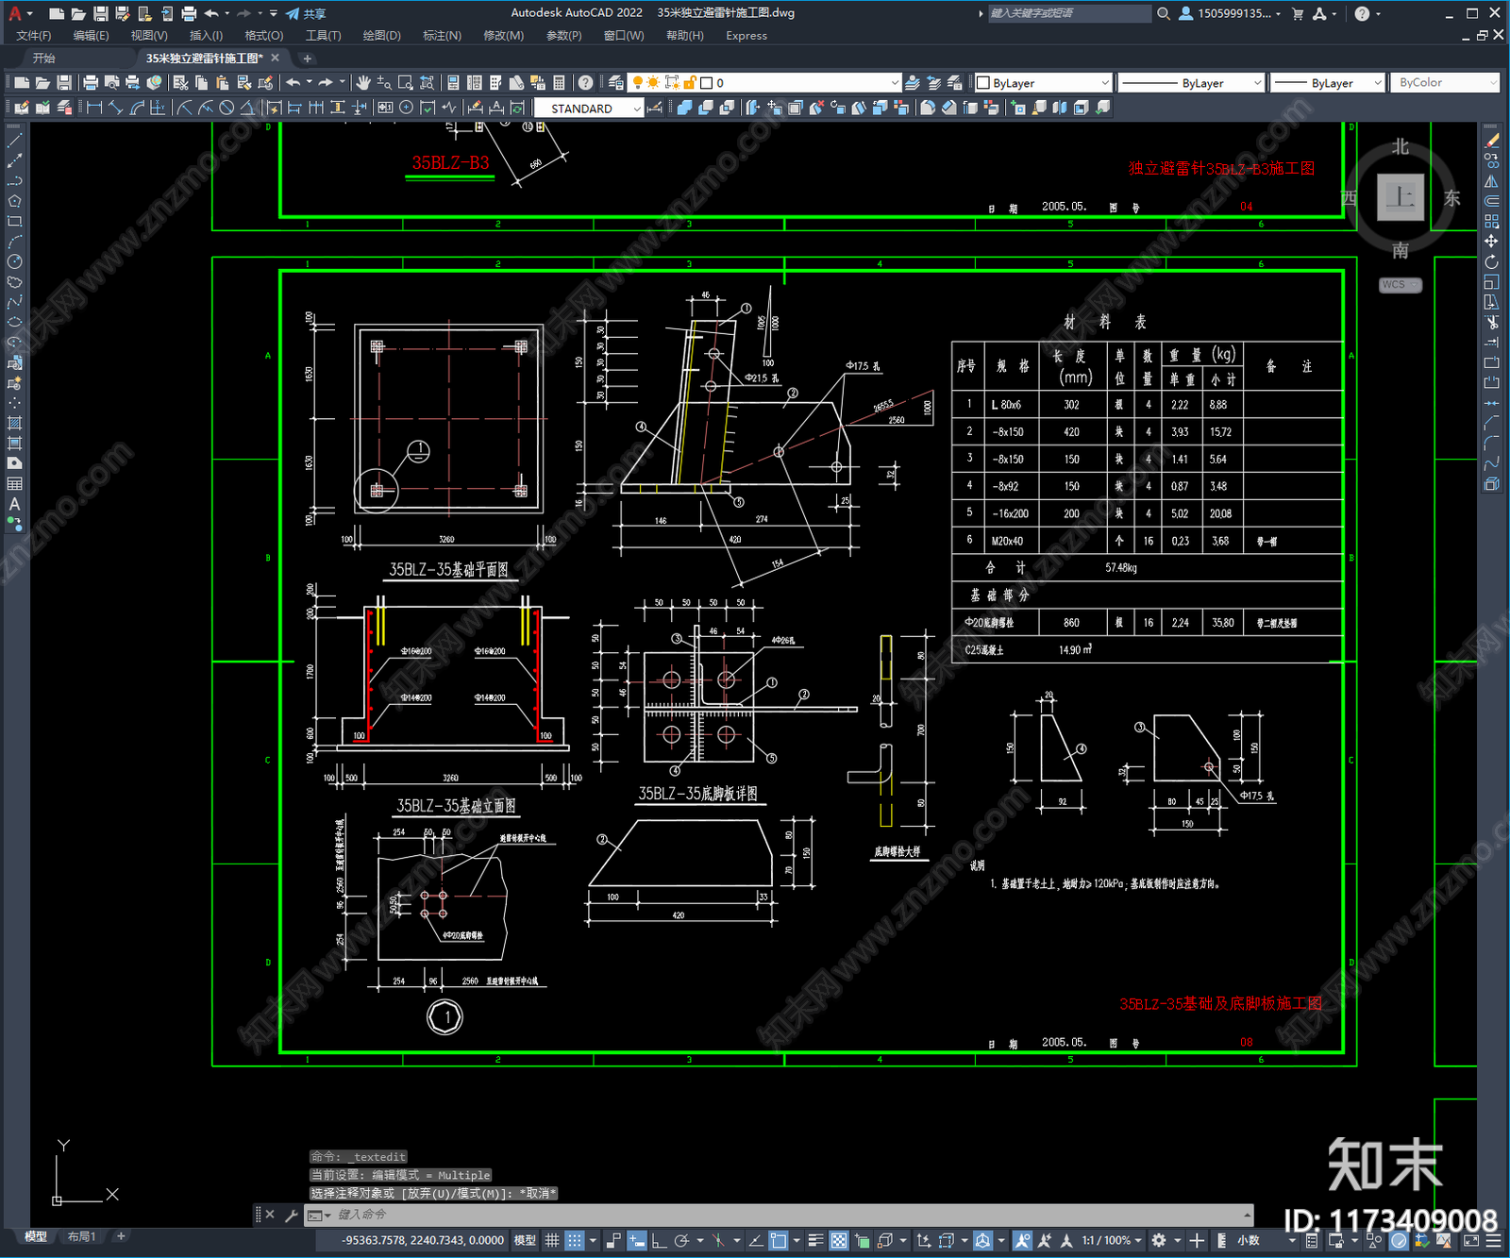Toggle grid display on status bar
1510x1258 pixels.
pyautogui.click(x=553, y=1240)
